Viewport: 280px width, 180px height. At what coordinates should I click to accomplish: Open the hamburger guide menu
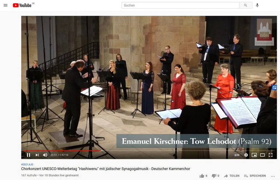coord(6,5)
